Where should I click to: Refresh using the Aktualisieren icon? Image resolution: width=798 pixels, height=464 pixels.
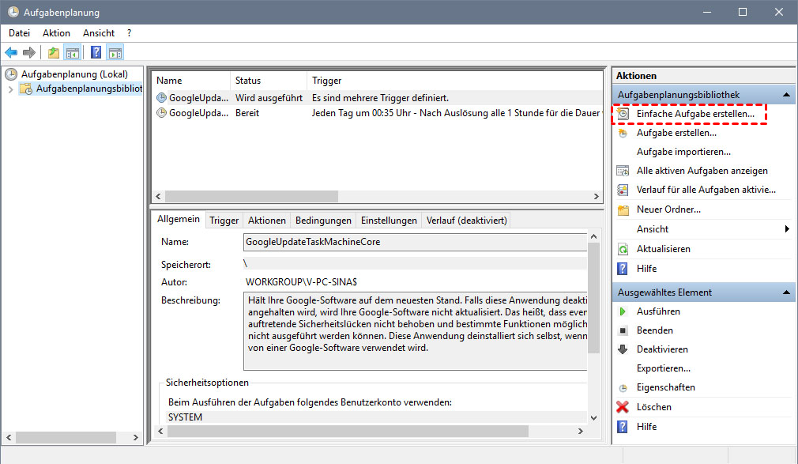[x=623, y=249]
